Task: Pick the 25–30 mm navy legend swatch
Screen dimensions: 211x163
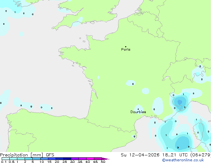Action: (x=67, y=159)
